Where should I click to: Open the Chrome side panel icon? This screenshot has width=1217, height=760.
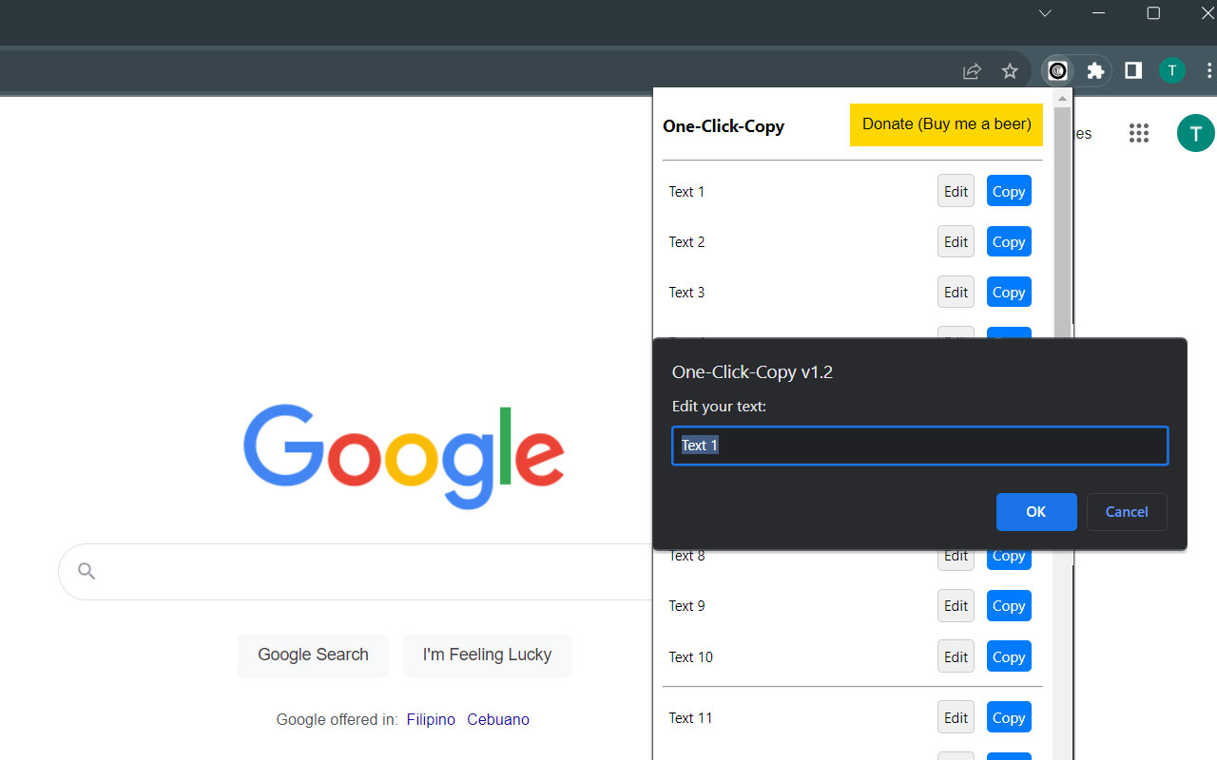click(1132, 70)
